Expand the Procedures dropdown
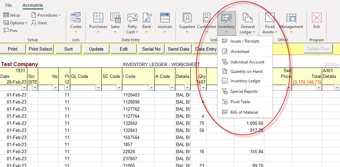The image size is (340, 167). coord(46,15)
